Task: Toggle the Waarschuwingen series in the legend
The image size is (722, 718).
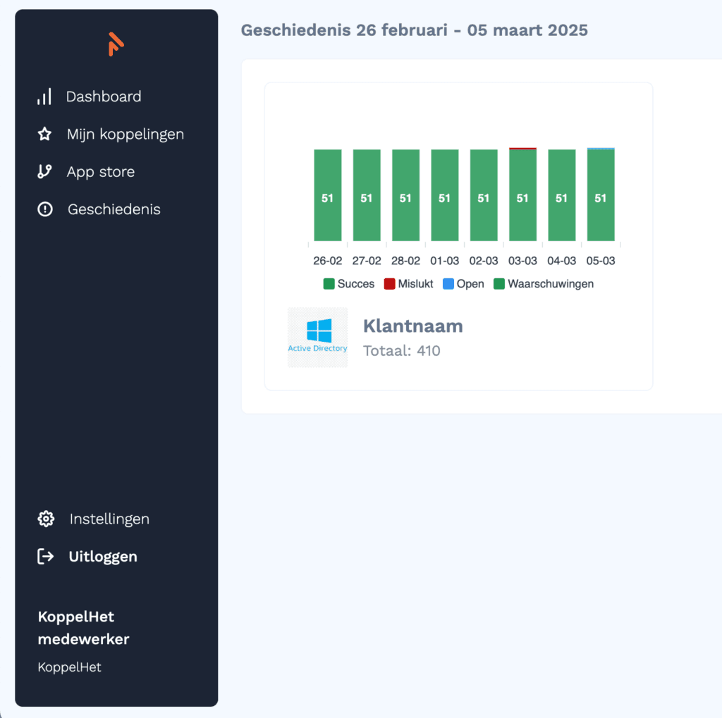Action: pyautogui.click(x=541, y=283)
